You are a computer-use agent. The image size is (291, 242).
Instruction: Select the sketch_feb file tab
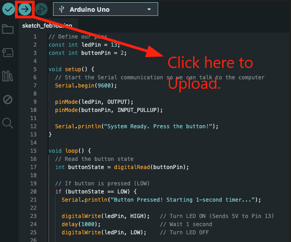tap(47, 26)
